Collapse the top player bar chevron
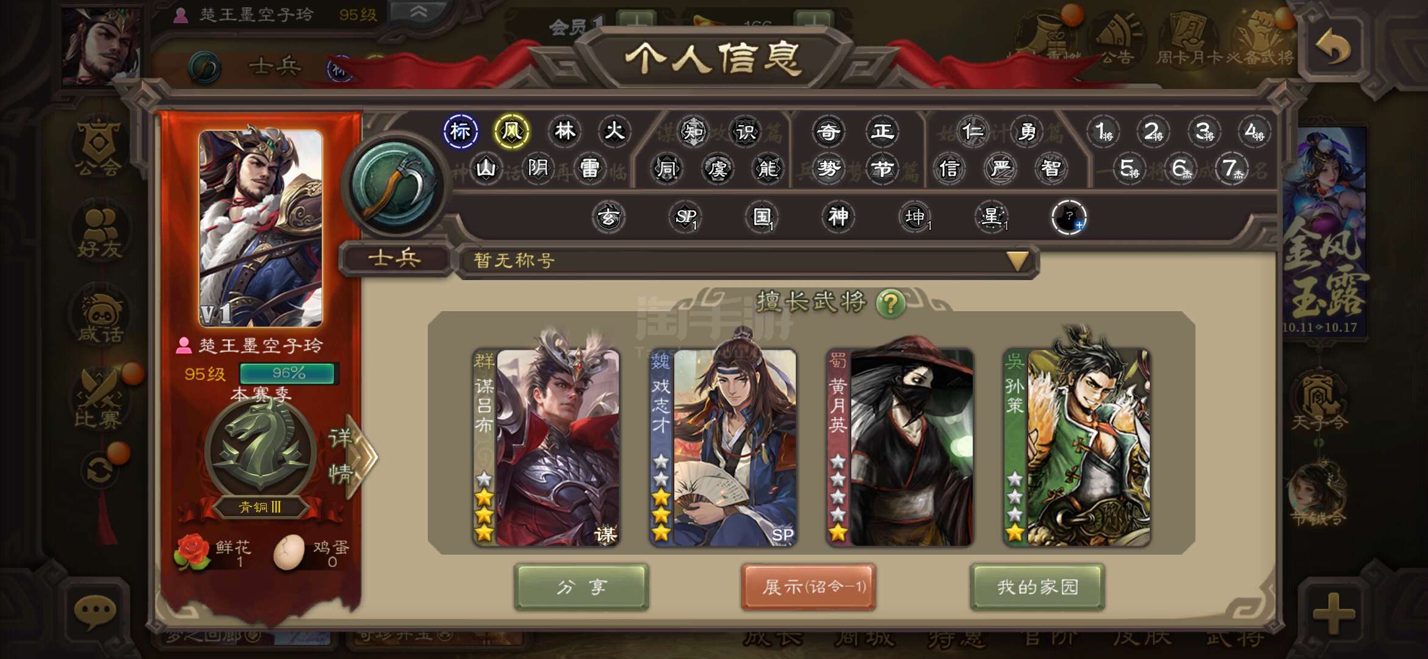1428x659 pixels. click(419, 12)
